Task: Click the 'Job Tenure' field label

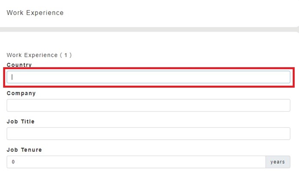Action: click(x=24, y=150)
